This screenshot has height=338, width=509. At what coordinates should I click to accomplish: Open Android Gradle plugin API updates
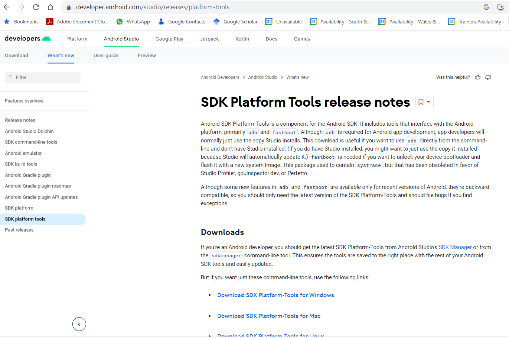pyautogui.click(x=41, y=197)
